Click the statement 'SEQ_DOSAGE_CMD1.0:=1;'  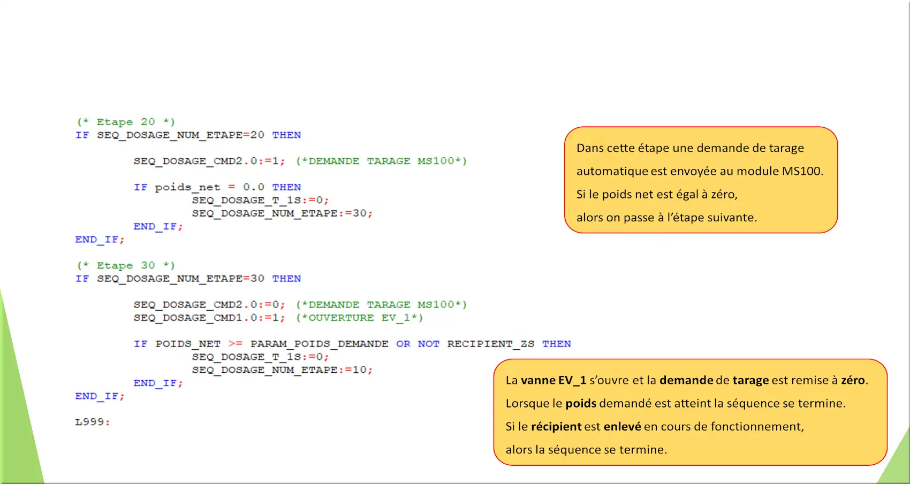(x=209, y=318)
